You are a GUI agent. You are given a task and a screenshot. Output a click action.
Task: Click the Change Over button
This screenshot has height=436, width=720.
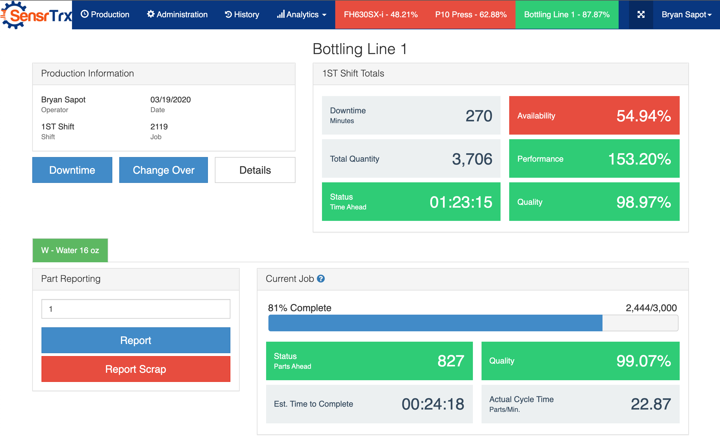pyautogui.click(x=163, y=170)
